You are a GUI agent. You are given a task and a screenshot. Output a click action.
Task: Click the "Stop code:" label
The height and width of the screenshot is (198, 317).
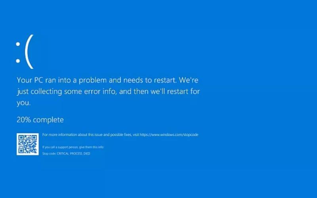pyautogui.click(x=49, y=154)
